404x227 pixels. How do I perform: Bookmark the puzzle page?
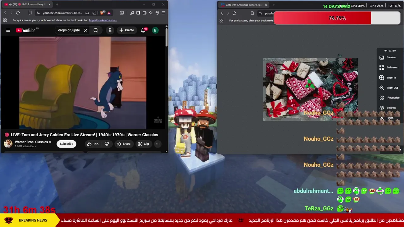tap(252, 13)
